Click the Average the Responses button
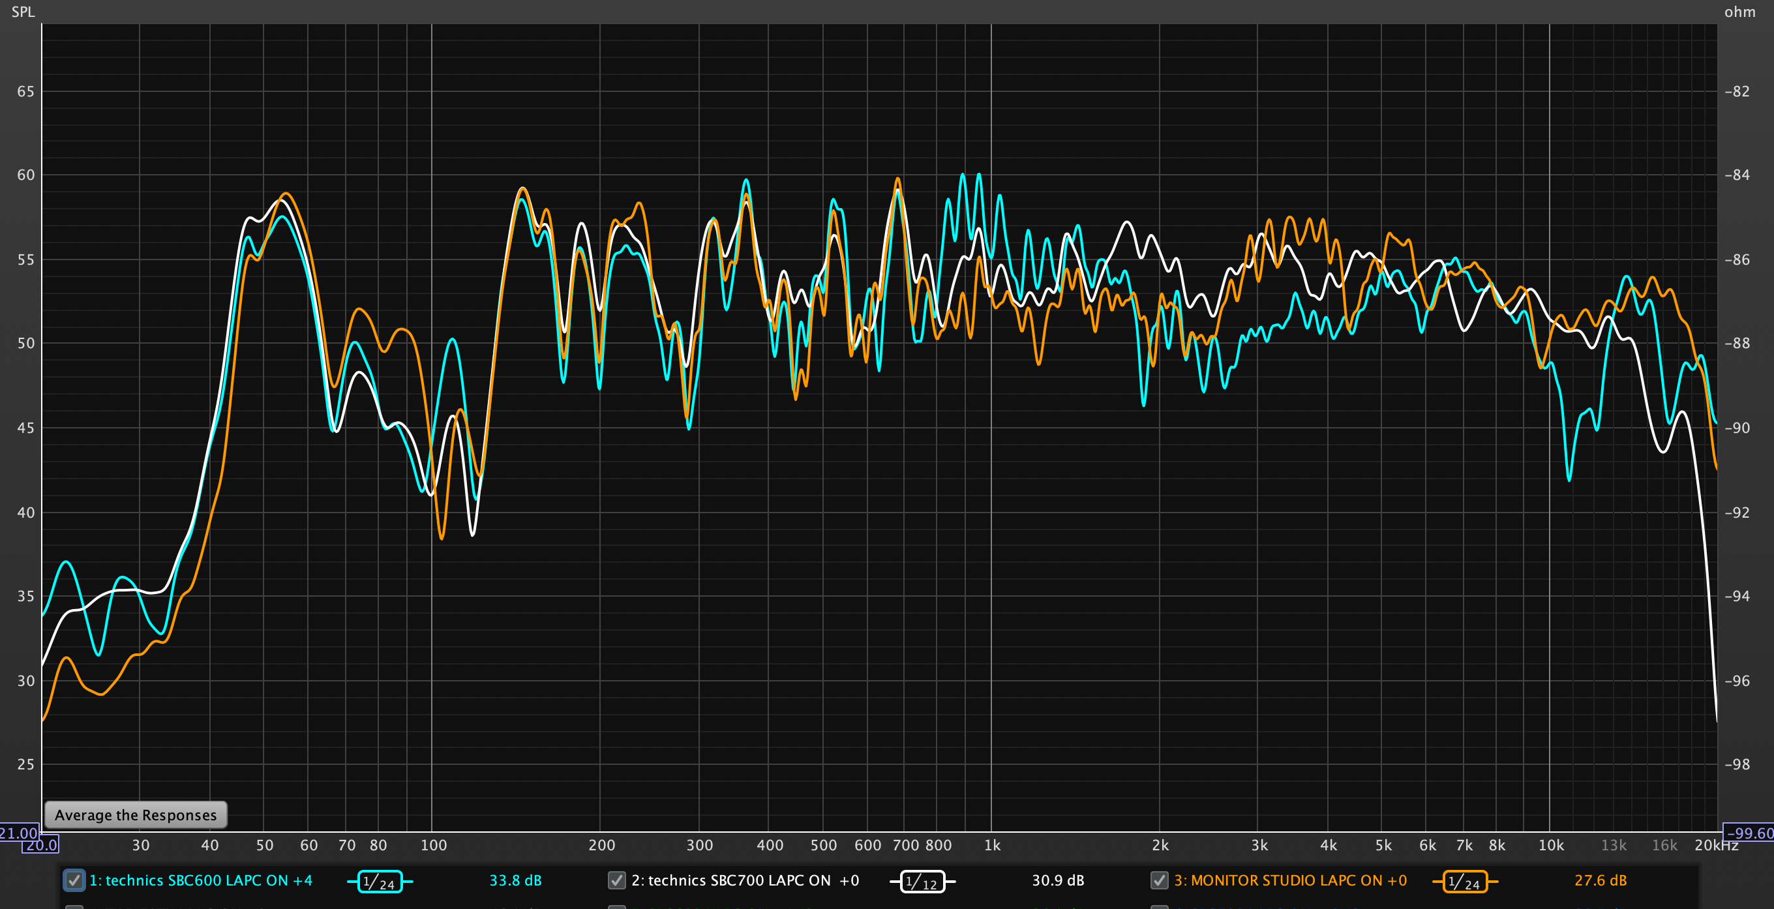The width and height of the screenshot is (1774, 909). [x=136, y=814]
